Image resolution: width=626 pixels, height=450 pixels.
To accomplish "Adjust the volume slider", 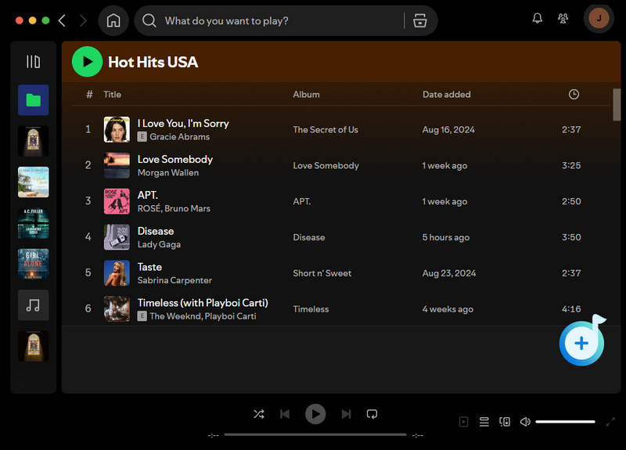I will pos(565,422).
